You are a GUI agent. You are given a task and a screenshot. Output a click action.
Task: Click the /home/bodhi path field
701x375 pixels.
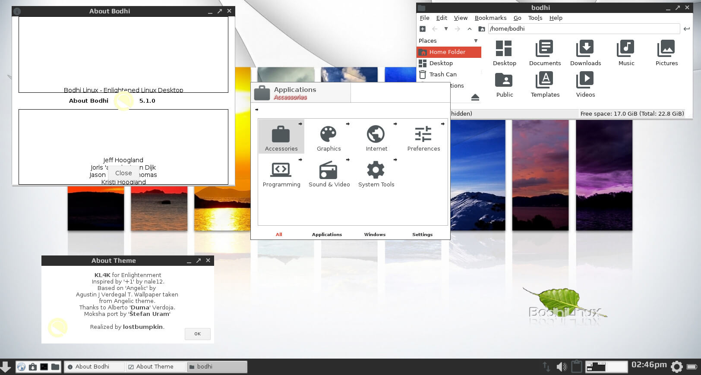[584, 29]
